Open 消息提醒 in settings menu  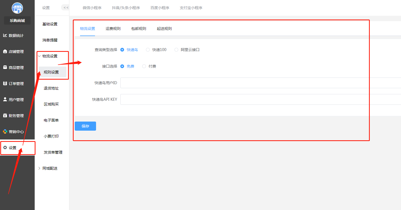pyautogui.click(x=50, y=40)
